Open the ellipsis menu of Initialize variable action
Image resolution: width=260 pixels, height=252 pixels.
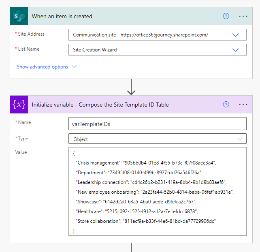[243, 105]
